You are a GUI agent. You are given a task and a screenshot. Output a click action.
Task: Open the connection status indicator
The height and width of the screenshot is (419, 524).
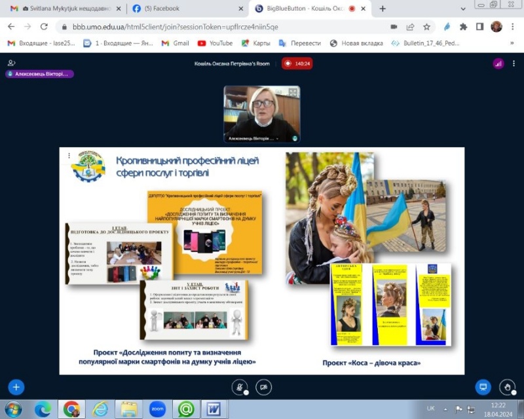[498, 64]
